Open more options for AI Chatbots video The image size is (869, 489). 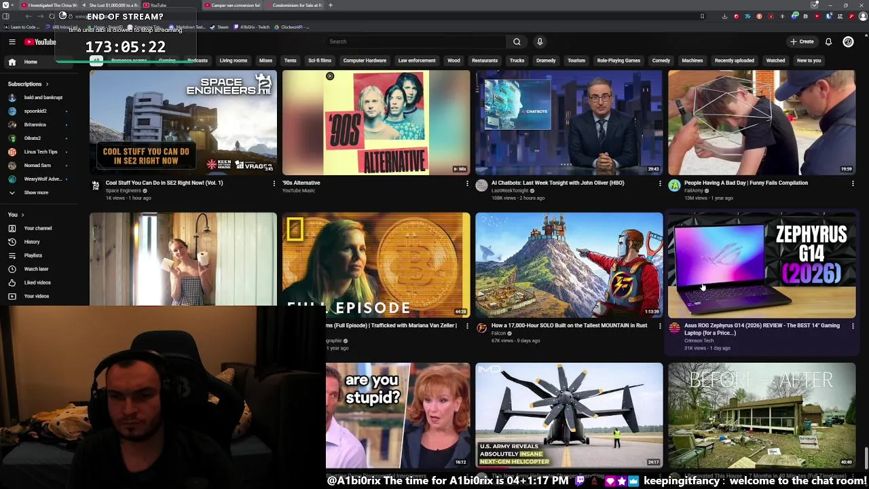(x=660, y=183)
